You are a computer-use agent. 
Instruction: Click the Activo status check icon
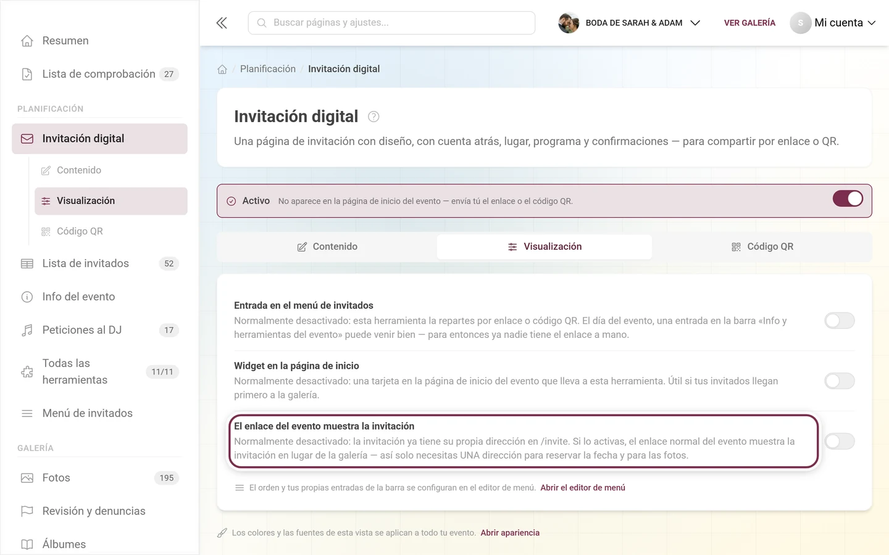tap(232, 201)
